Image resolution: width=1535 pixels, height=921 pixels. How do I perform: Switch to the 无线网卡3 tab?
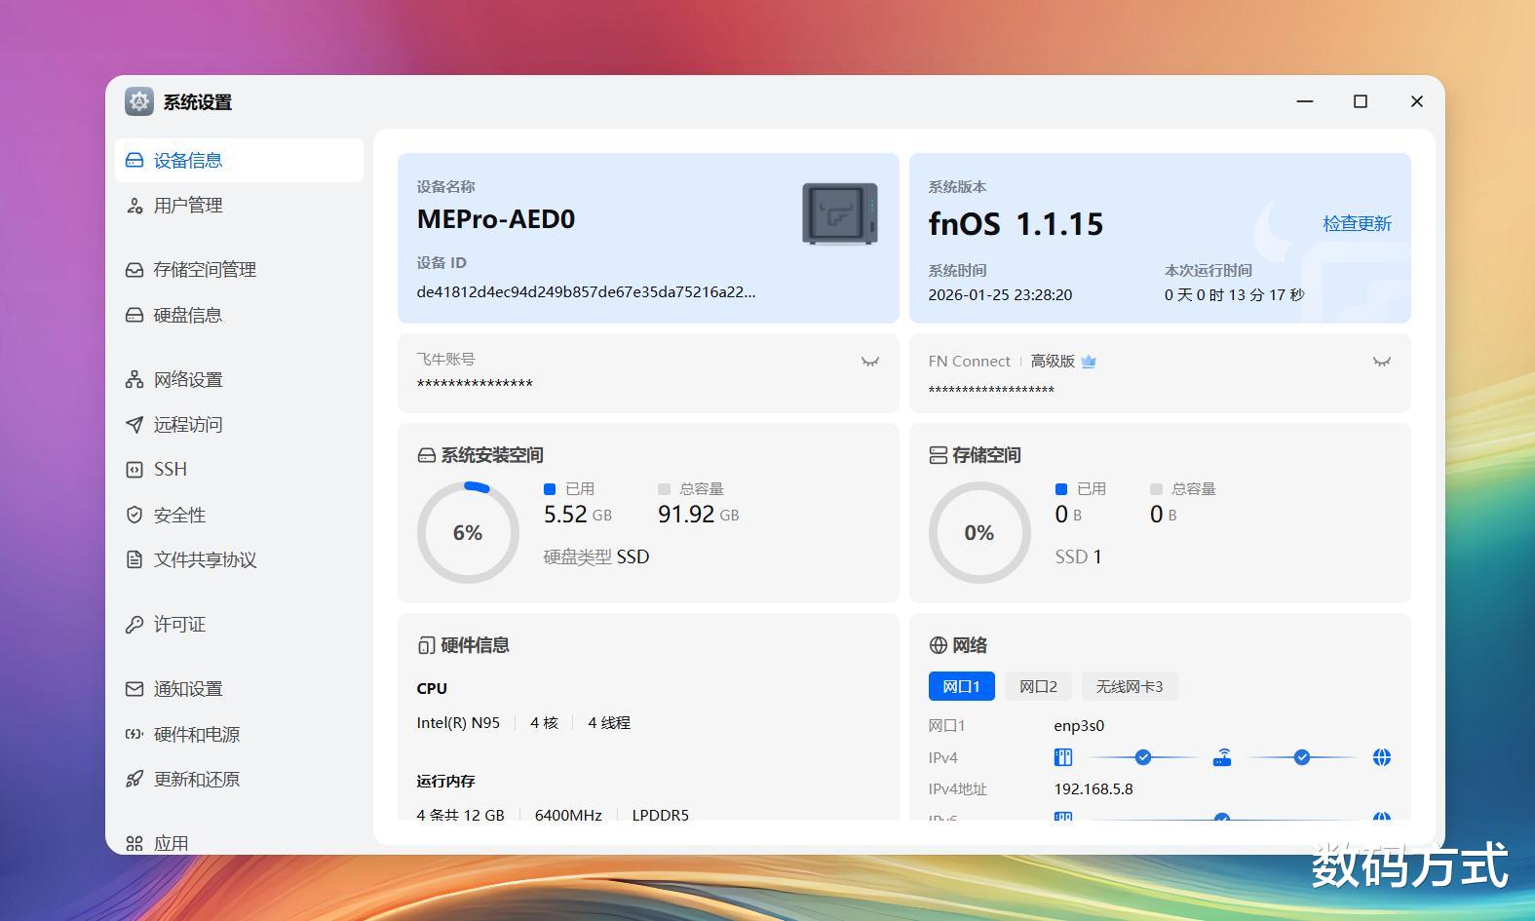click(x=1130, y=686)
